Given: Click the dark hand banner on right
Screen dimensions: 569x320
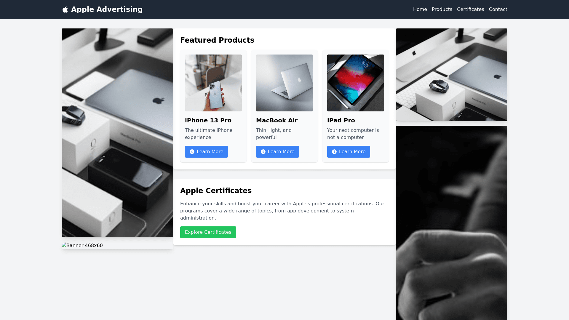Looking at the screenshot, I should click(452, 223).
